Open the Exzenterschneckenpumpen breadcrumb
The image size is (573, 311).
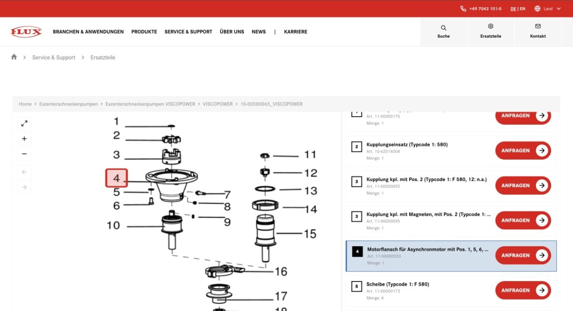69,104
